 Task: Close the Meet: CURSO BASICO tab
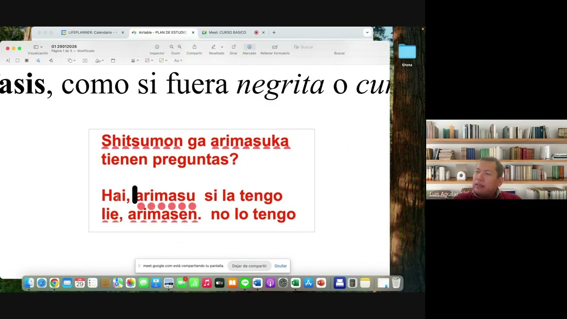(263, 32)
